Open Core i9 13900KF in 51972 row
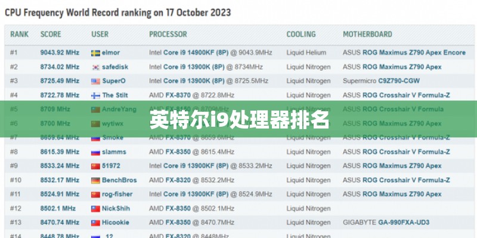The image size is (477, 238). (x=196, y=166)
